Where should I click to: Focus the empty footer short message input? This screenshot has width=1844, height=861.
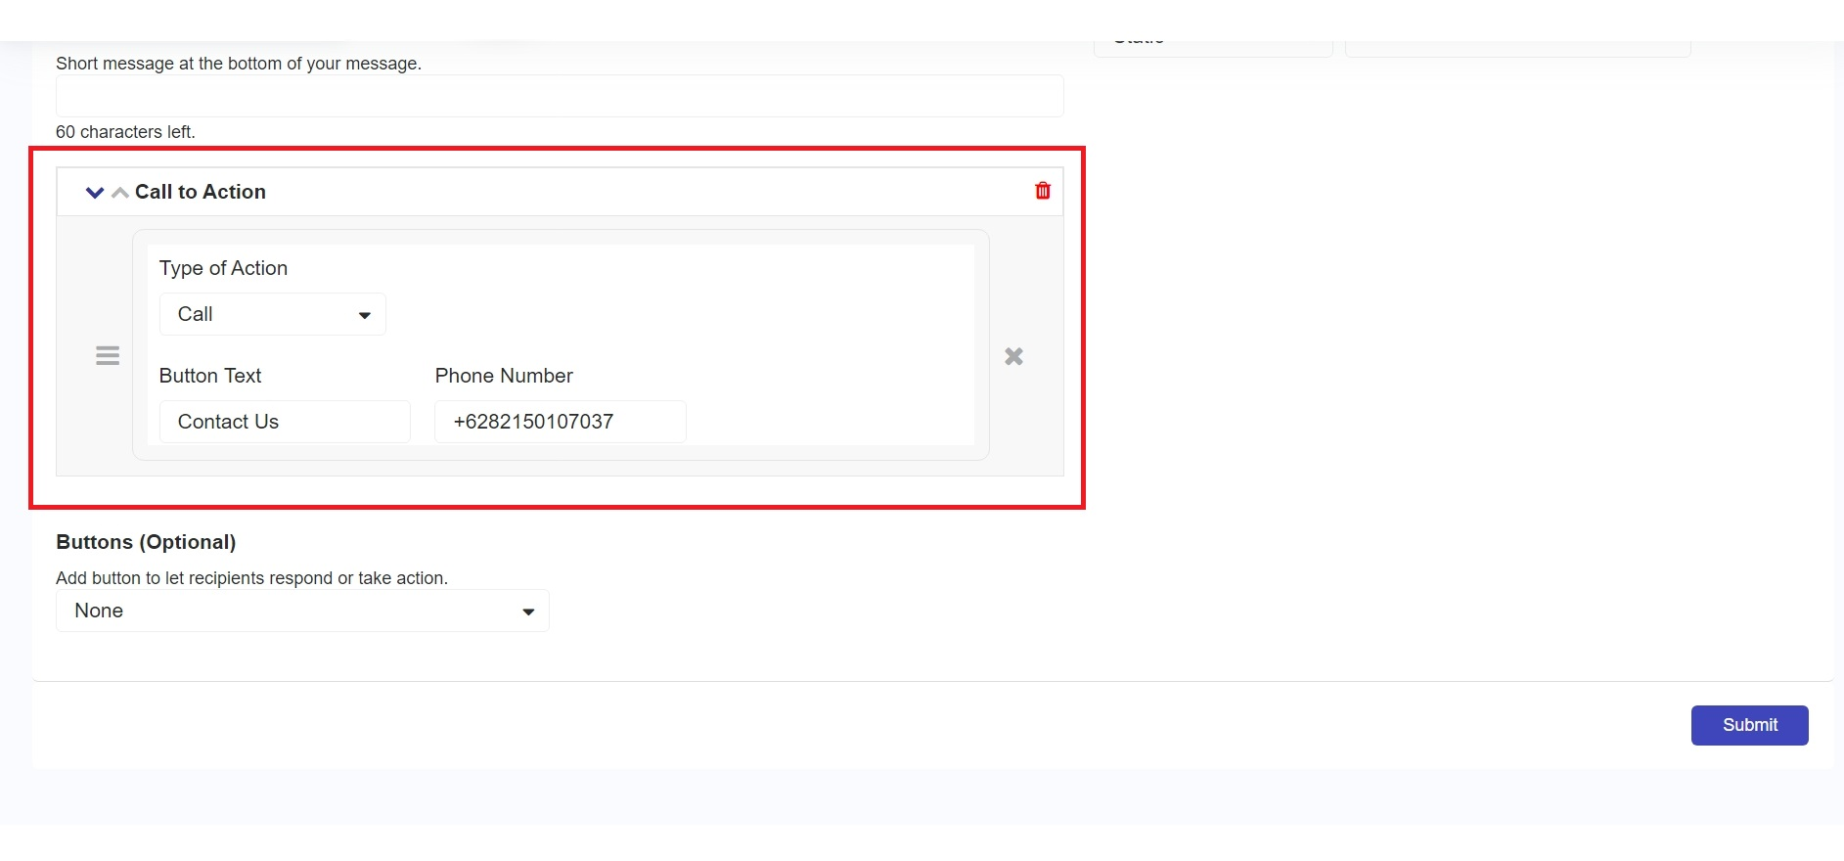[x=559, y=96]
